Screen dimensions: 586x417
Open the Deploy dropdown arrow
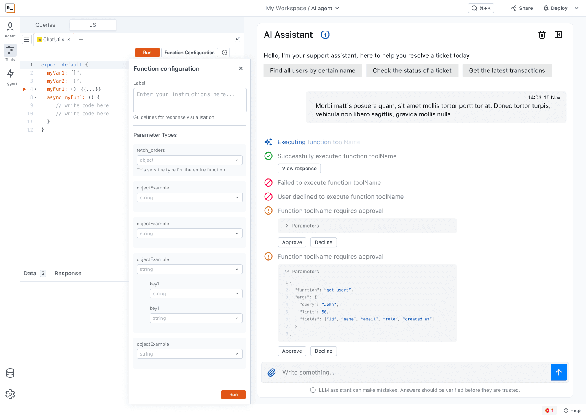click(577, 8)
